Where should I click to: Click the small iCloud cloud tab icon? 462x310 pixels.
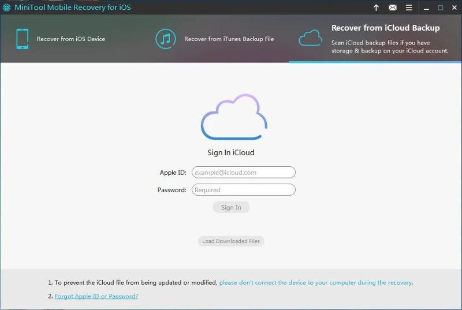[310, 39]
